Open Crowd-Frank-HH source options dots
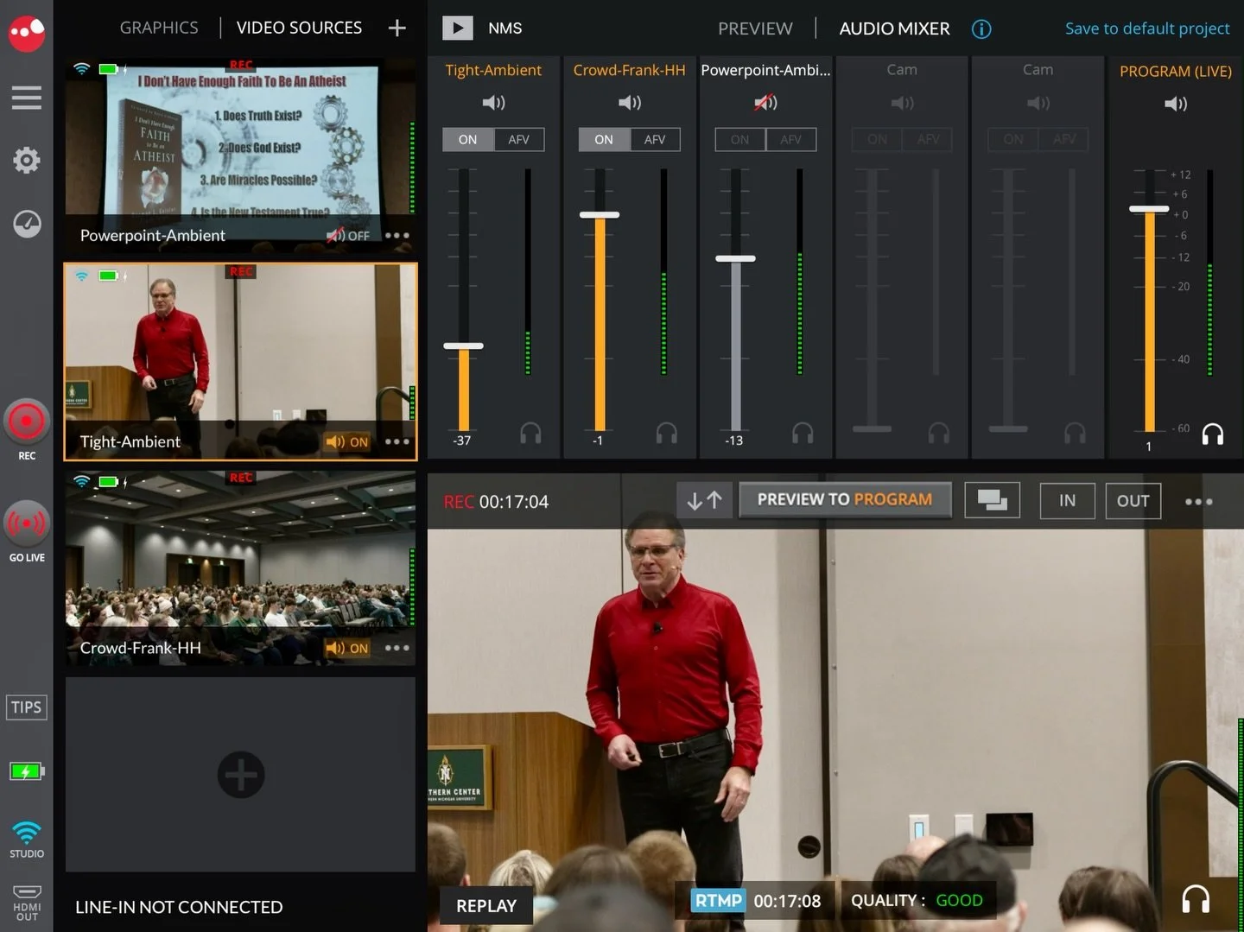 pyautogui.click(x=397, y=648)
